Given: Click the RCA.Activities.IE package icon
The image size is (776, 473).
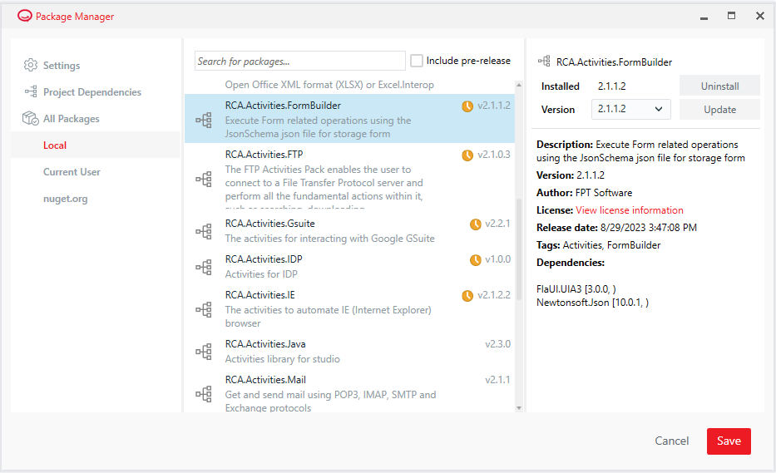Looking at the screenshot, I should click(x=204, y=309).
